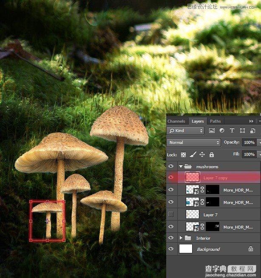
Task: Click mask link icon of More_HDR_M below Layer 7
Action: point(202,227)
